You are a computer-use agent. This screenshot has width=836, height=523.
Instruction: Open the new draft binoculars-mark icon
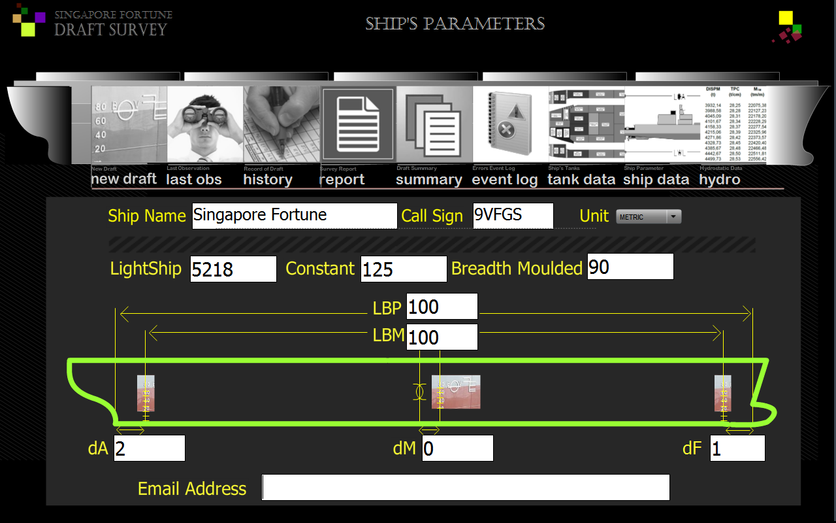click(x=129, y=124)
